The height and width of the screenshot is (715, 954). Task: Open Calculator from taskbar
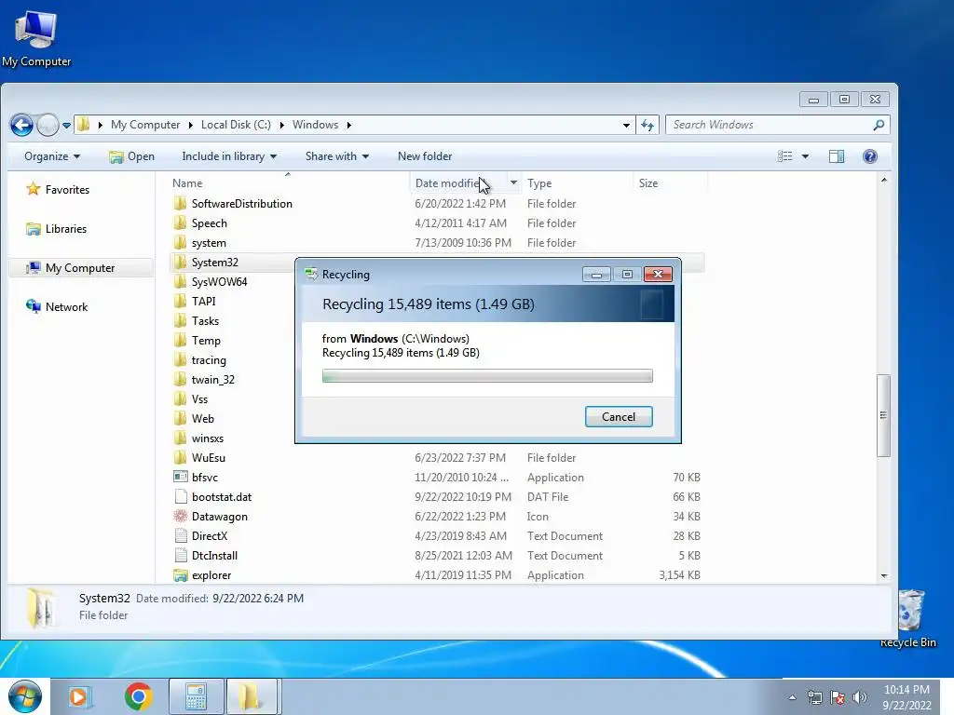pos(196,696)
